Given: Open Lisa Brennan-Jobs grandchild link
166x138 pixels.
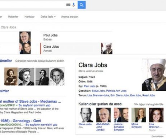Looking at the screenshot, I should tap(98, 95).
